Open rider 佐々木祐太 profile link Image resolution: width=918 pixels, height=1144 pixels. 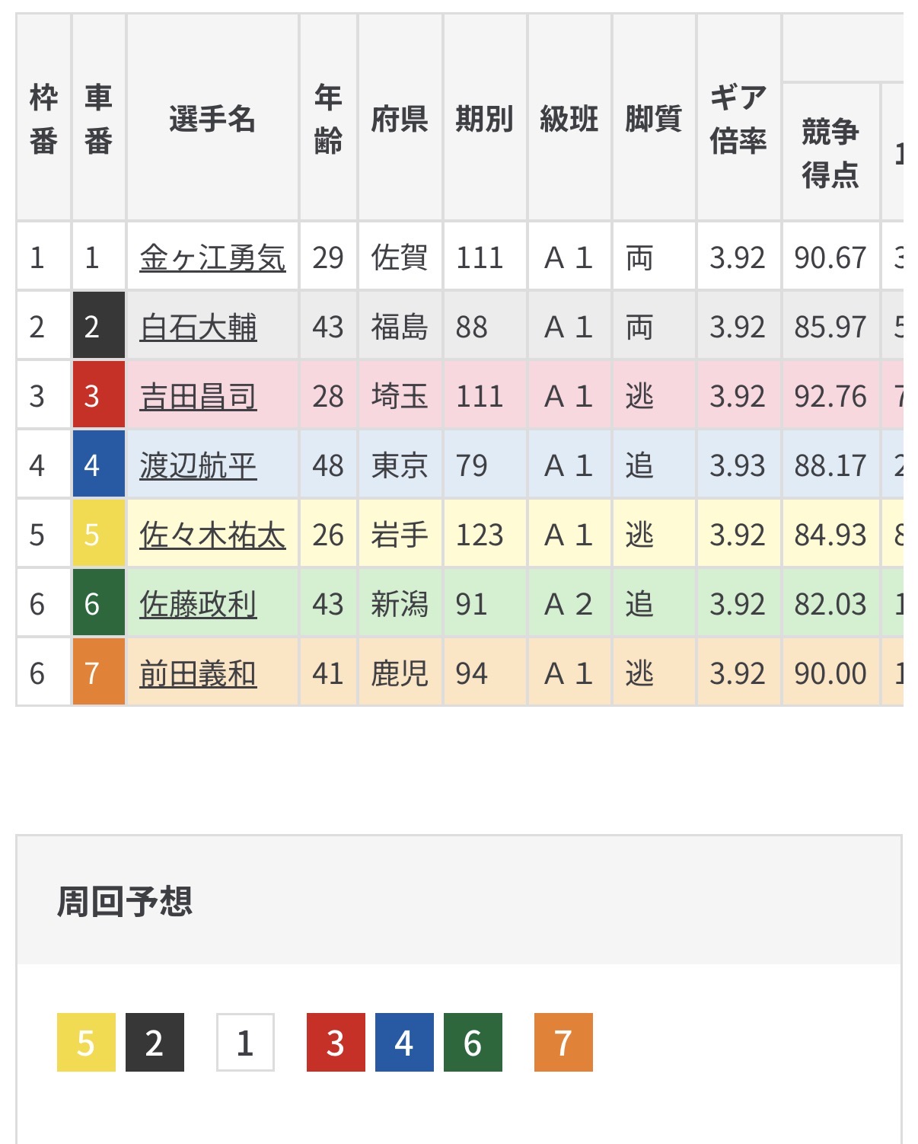click(212, 535)
